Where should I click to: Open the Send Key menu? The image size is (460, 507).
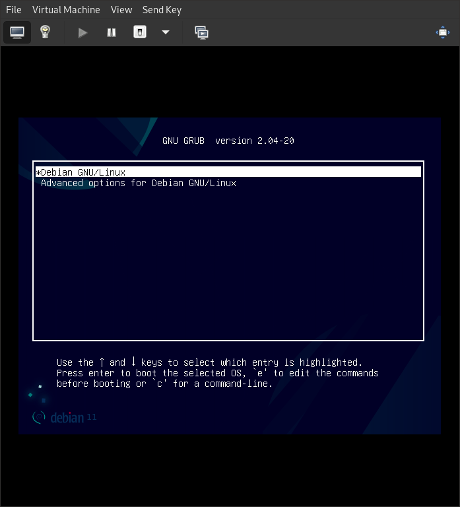[162, 10]
